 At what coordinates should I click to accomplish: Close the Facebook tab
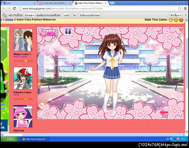[34, 3]
